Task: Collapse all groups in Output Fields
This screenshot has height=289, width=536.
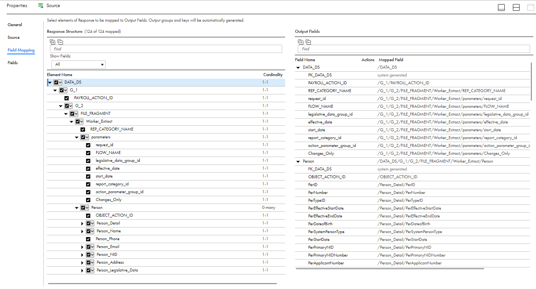Action: pos(308,42)
